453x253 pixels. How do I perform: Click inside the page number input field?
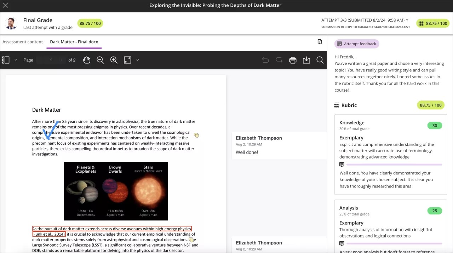click(x=51, y=60)
